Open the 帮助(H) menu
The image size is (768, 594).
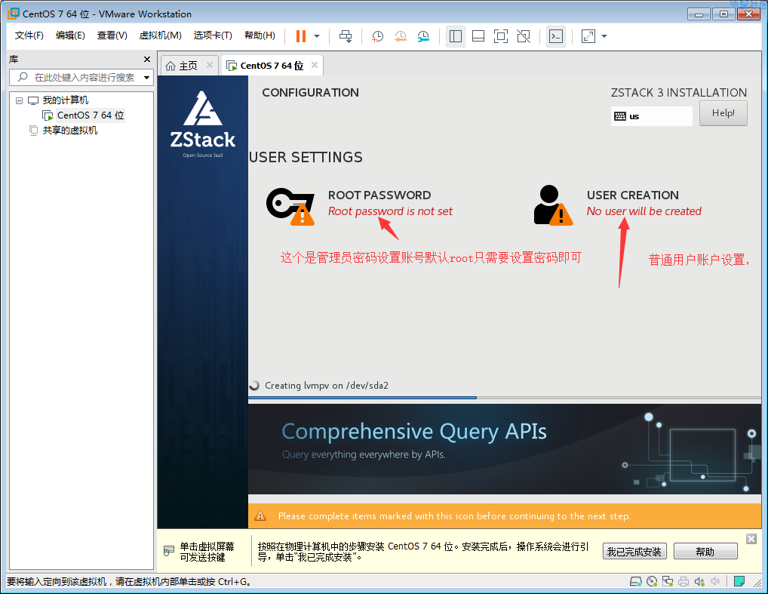point(260,35)
